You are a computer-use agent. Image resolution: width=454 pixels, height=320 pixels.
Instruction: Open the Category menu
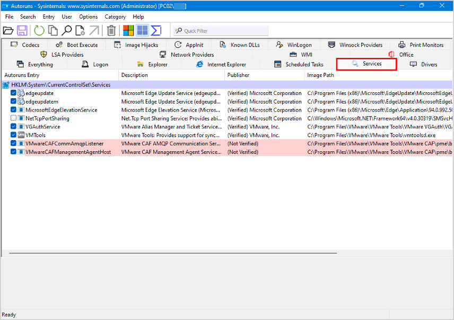(115, 17)
